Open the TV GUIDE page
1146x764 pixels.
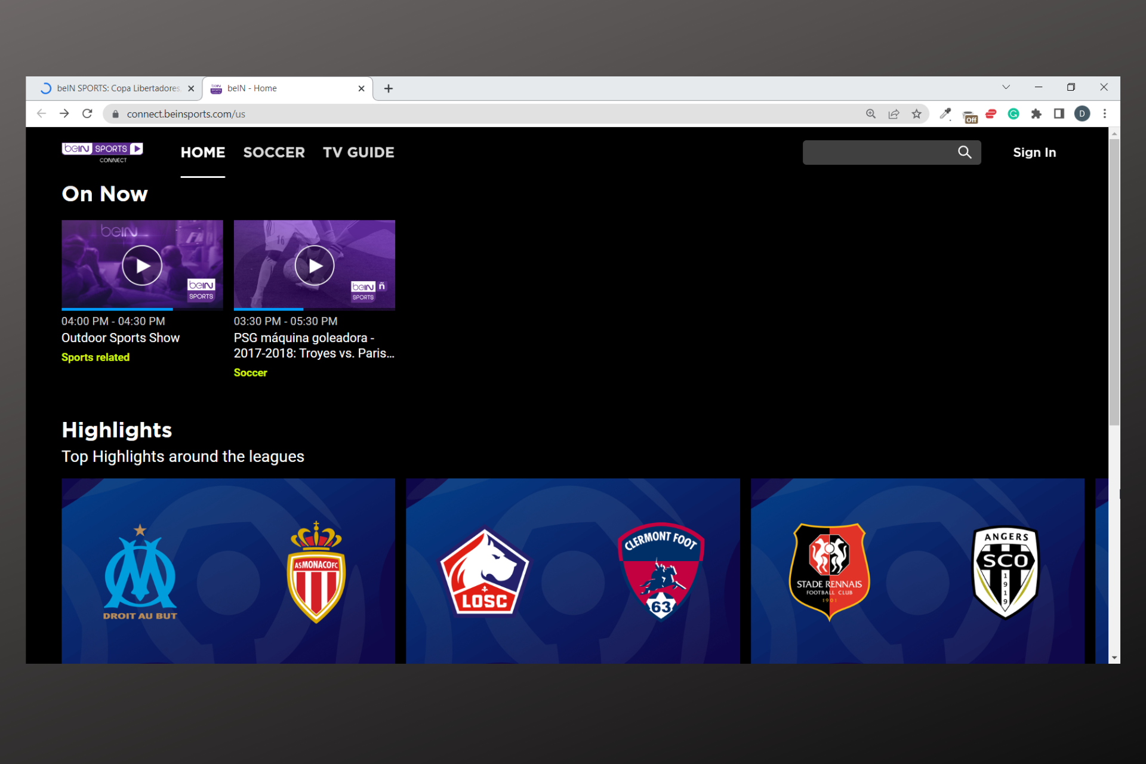coord(358,152)
